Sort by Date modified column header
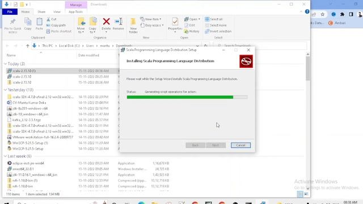Image resolution: width=363 pixels, height=204 pixels. coord(88,56)
